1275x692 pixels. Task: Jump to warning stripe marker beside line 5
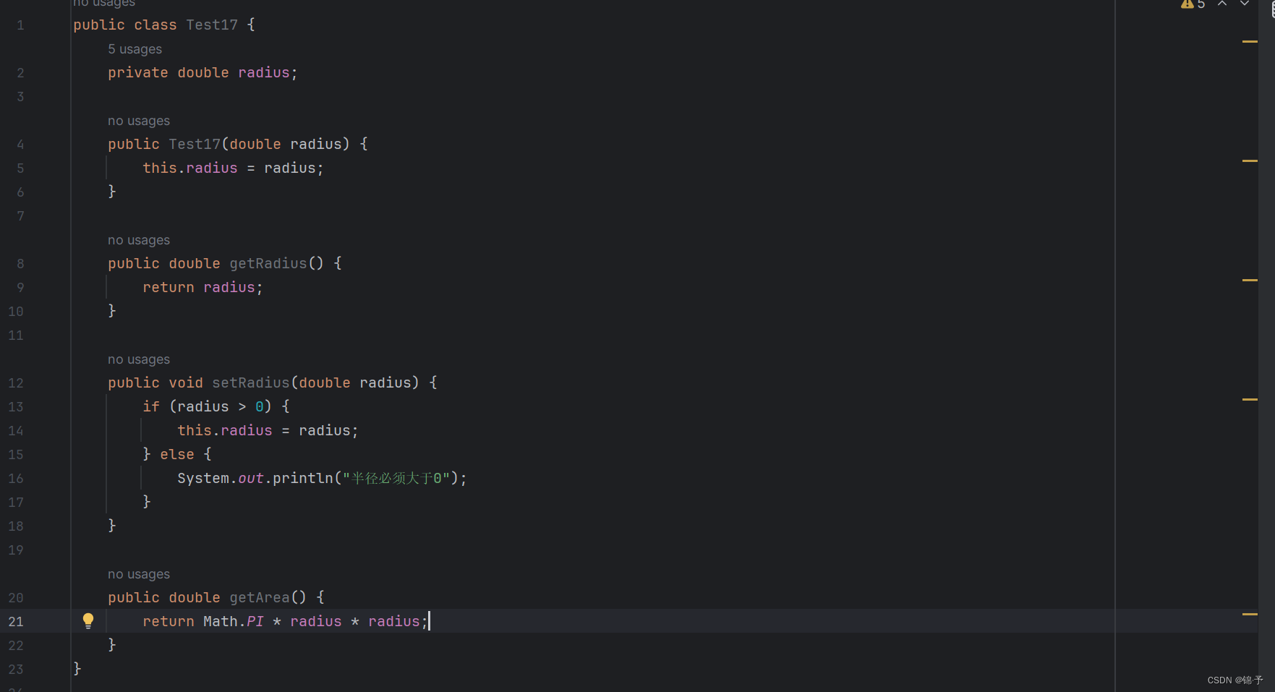coord(1250,161)
